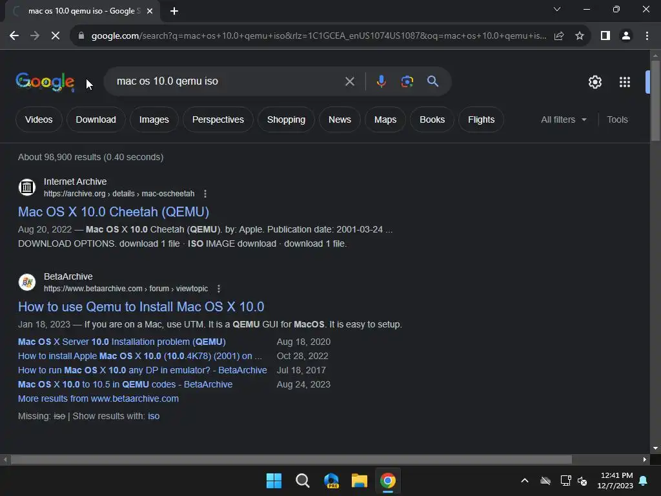Show results with iso

click(154, 417)
